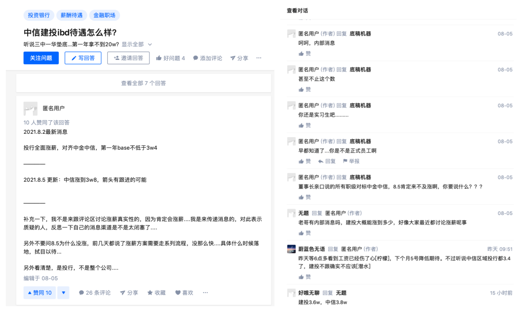Click the 关注问题 button

point(41,58)
